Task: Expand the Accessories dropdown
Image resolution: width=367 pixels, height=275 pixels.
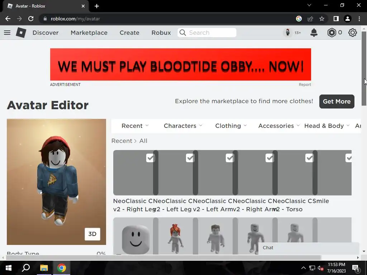Action: tap(279, 126)
